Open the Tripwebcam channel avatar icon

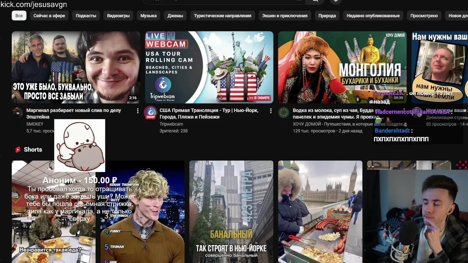pyautogui.click(x=150, y=112)
